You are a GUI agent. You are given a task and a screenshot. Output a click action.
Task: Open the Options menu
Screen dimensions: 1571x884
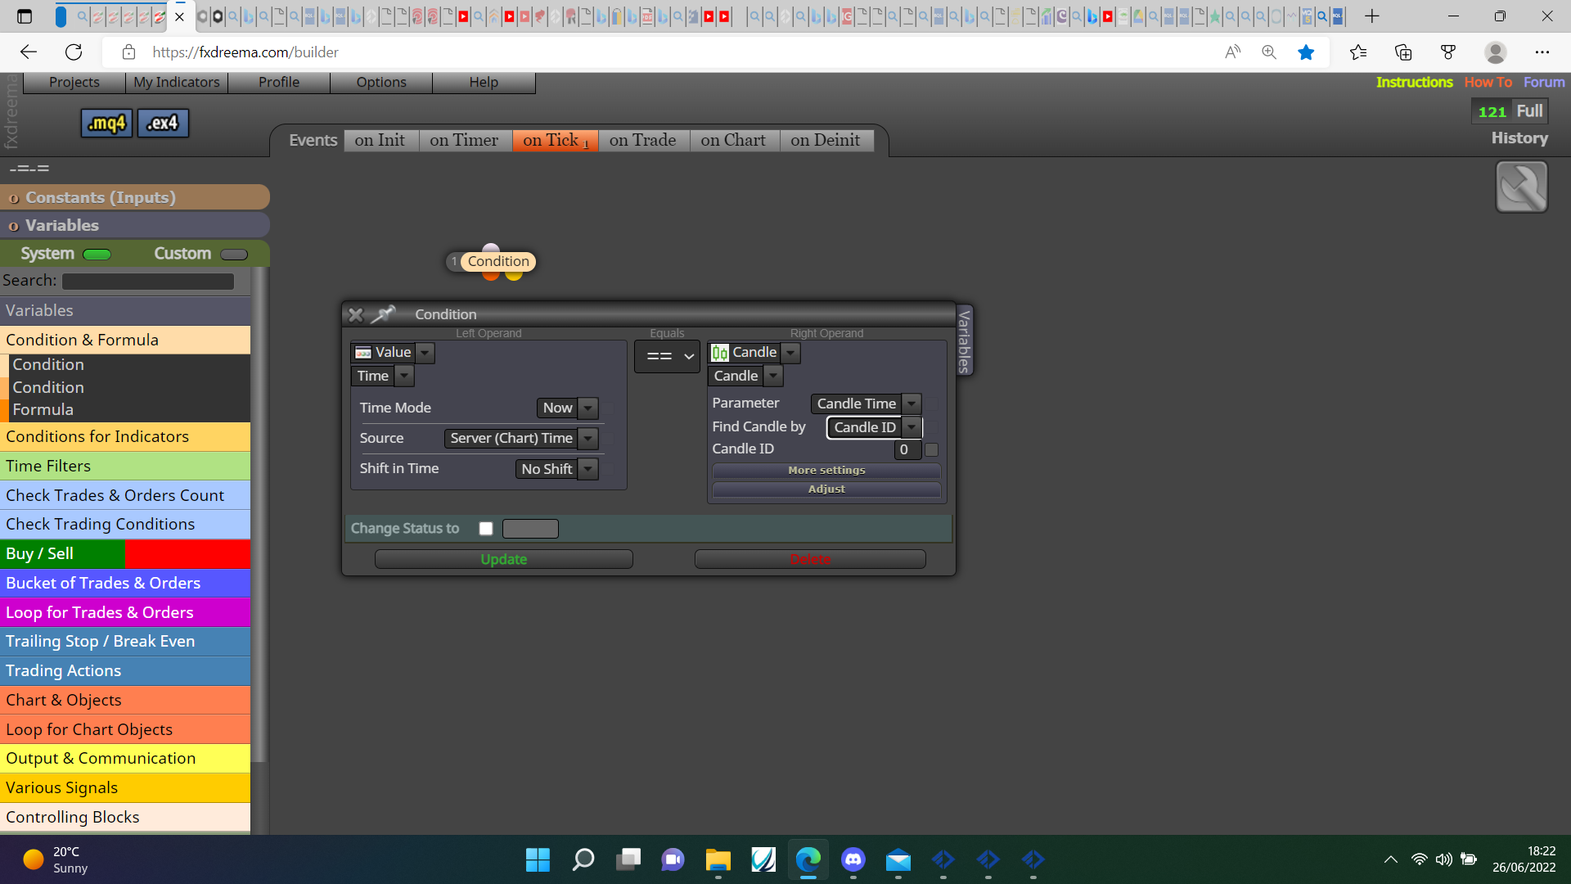(381, 82)
